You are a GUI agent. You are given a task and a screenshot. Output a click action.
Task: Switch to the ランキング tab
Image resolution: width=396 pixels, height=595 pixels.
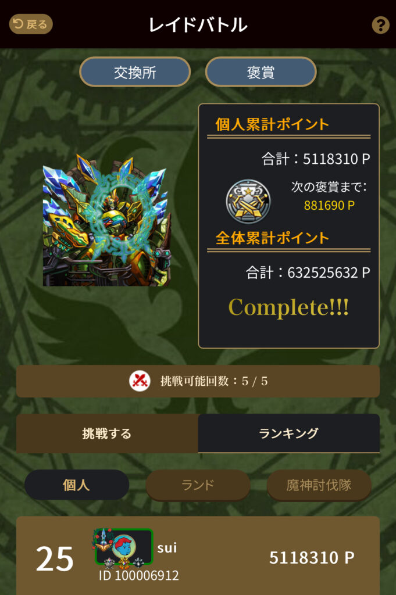coord(289,433)
